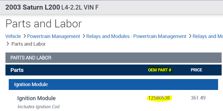This screenshot has height=111, width=223.
Task: Go to Relays and Modules - Powertrain Management
Action: point(136,36)
